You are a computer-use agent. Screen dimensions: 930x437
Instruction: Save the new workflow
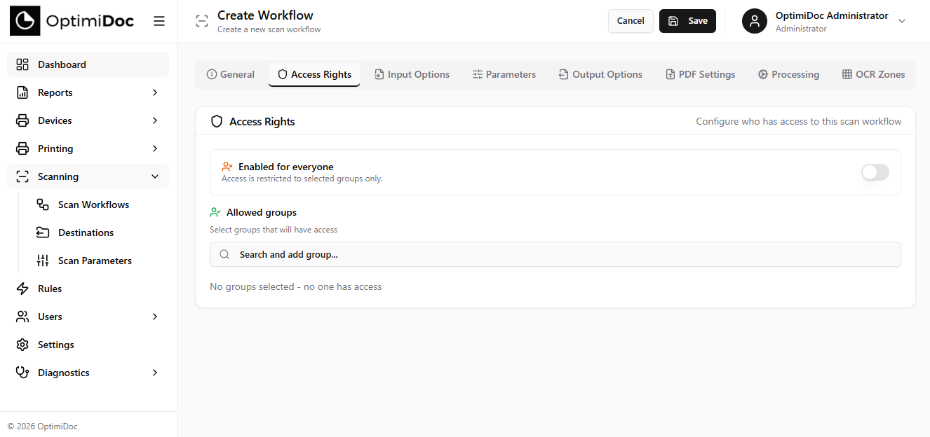687,21
